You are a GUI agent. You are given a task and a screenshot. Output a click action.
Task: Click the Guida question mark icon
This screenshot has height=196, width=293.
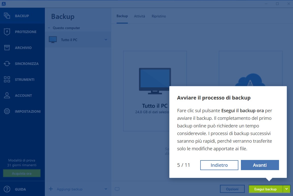[x=7, y=189]
